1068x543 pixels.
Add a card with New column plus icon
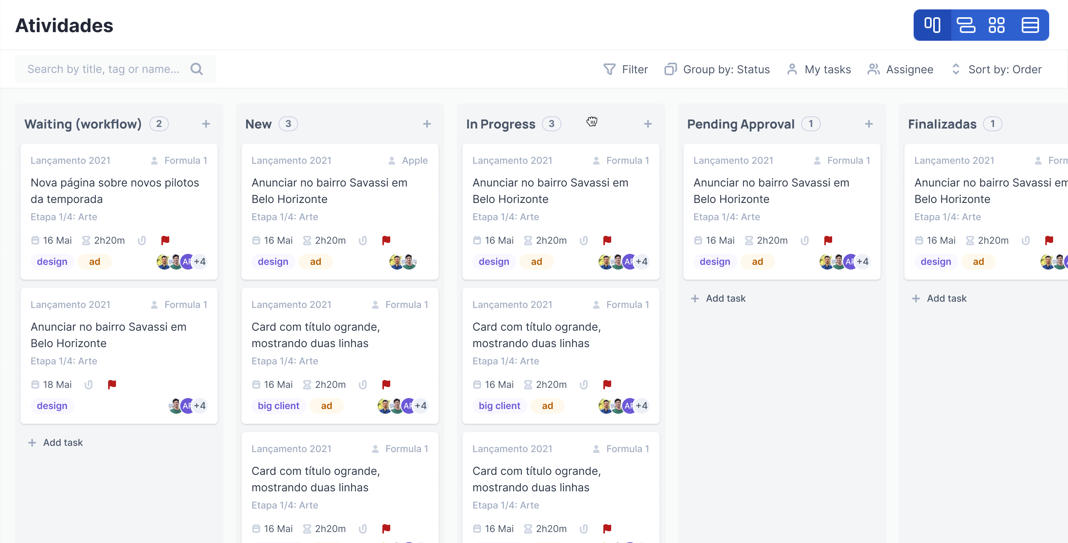(x=427, y=124)
